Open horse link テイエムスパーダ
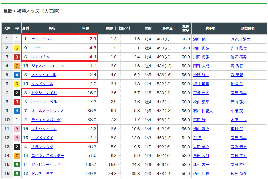 coord(46,120)
